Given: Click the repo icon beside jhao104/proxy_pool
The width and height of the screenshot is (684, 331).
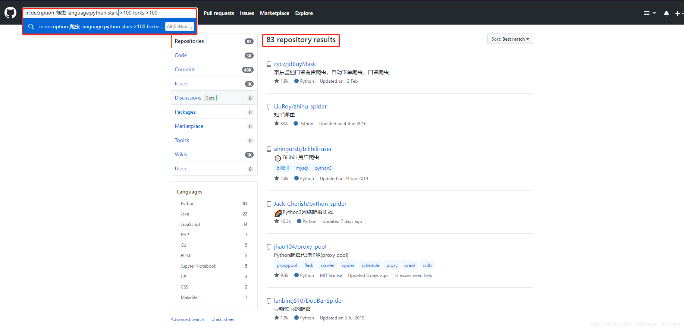Looking at the screenshot, I should (269, 247).
